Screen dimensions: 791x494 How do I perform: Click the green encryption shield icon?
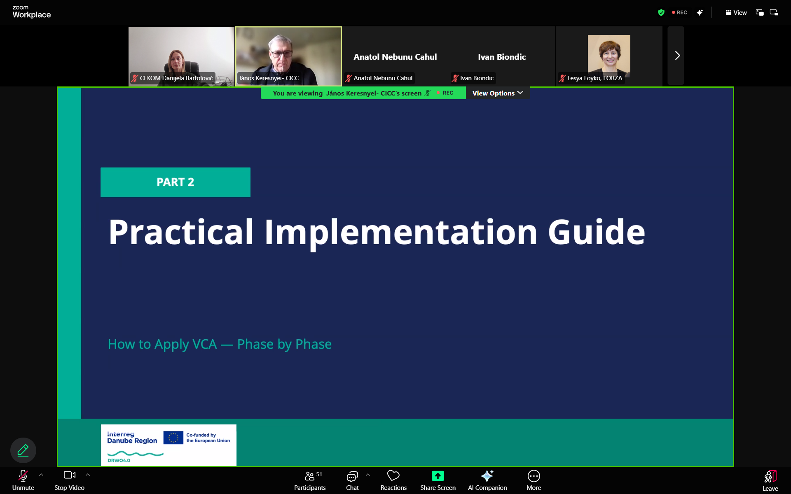[x=661, y=13]
